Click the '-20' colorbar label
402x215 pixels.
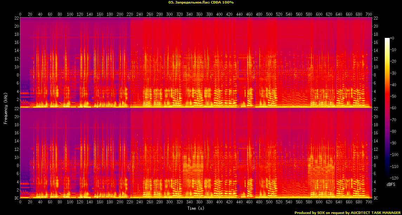click(x=393, y=61)
